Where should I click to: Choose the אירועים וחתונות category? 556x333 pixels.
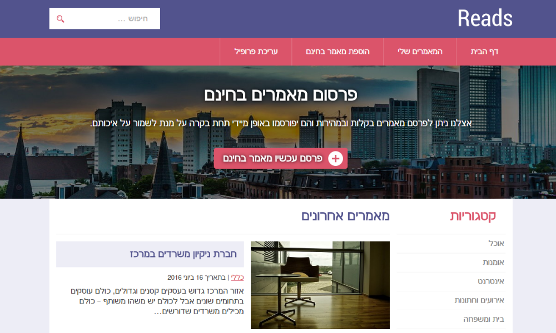point(479,300)
